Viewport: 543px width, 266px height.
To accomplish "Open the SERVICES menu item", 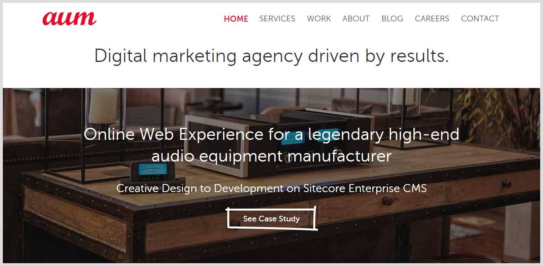I will pyautogui.click(x=277, y=18).
